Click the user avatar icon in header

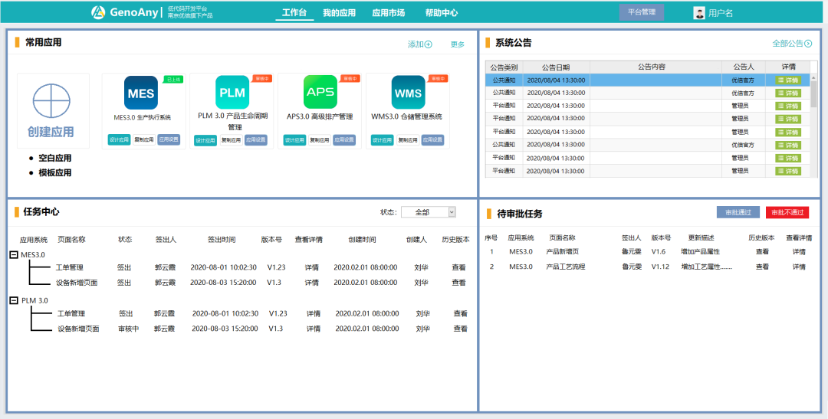click(x=699, y=13)
